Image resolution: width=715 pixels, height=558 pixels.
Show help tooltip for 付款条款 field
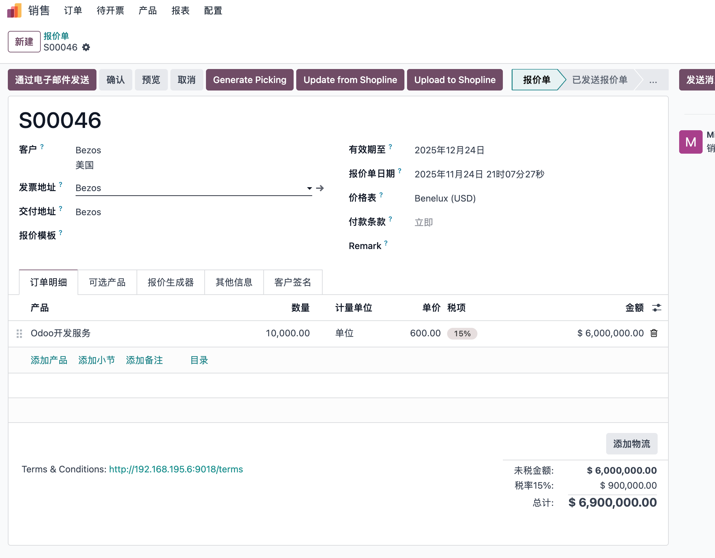click(x=390, y=219)
